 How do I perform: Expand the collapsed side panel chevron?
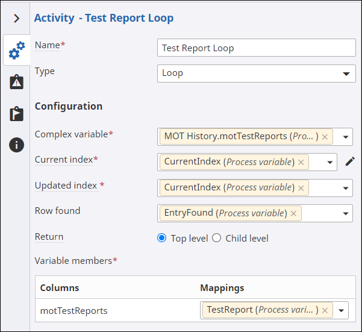(17, 19)
